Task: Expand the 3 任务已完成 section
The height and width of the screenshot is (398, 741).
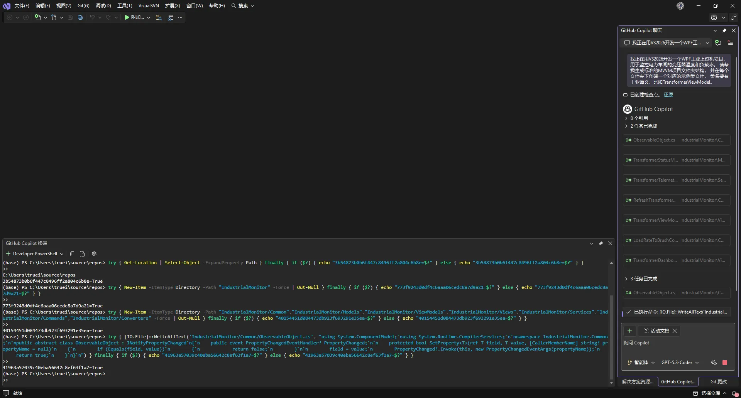Action: click(x=626, y=279)
